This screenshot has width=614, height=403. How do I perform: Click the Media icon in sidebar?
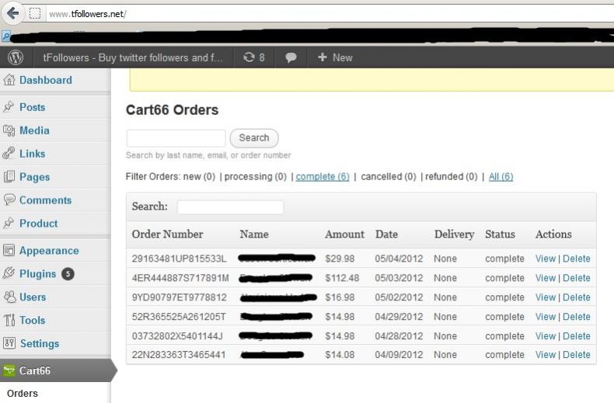pyautogui.click(x=9, y=130)
